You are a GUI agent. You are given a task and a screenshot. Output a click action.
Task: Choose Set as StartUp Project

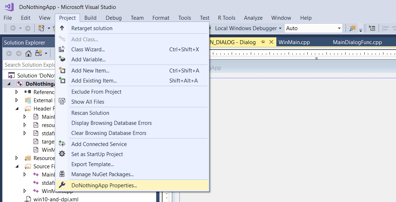pyautogui.click(x=132, y=154)
